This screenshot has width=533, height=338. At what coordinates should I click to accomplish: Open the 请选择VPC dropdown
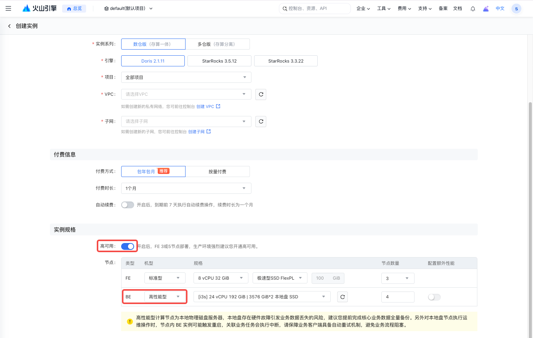pyautogui.click(x=186, y=94)
